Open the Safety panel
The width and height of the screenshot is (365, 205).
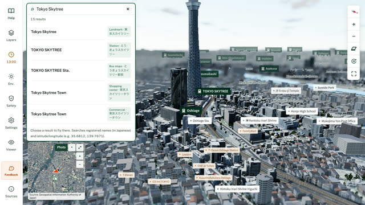point(11,101)
